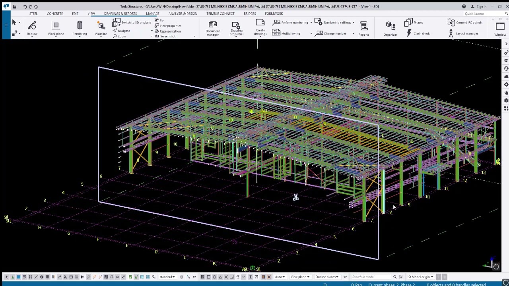Click the Sign in link
The image size is (509, 286).
click(x=479, y=6)
